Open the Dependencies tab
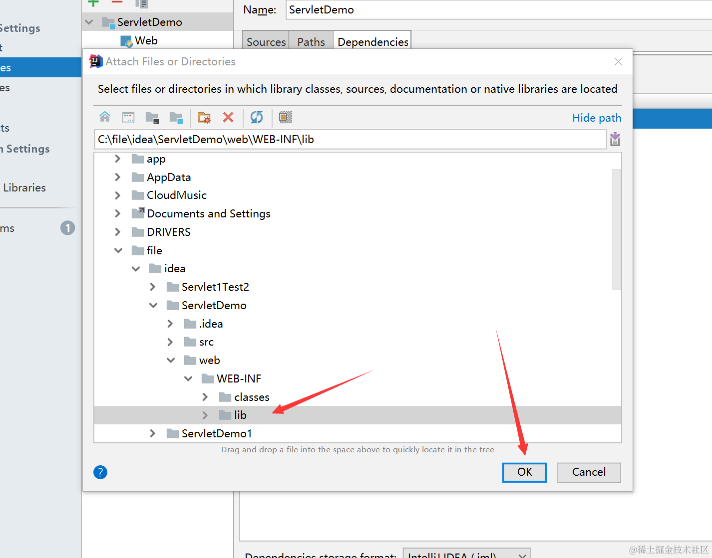This screenshot has height=558, width=712. pyautogui.click(x=373, y=41)
